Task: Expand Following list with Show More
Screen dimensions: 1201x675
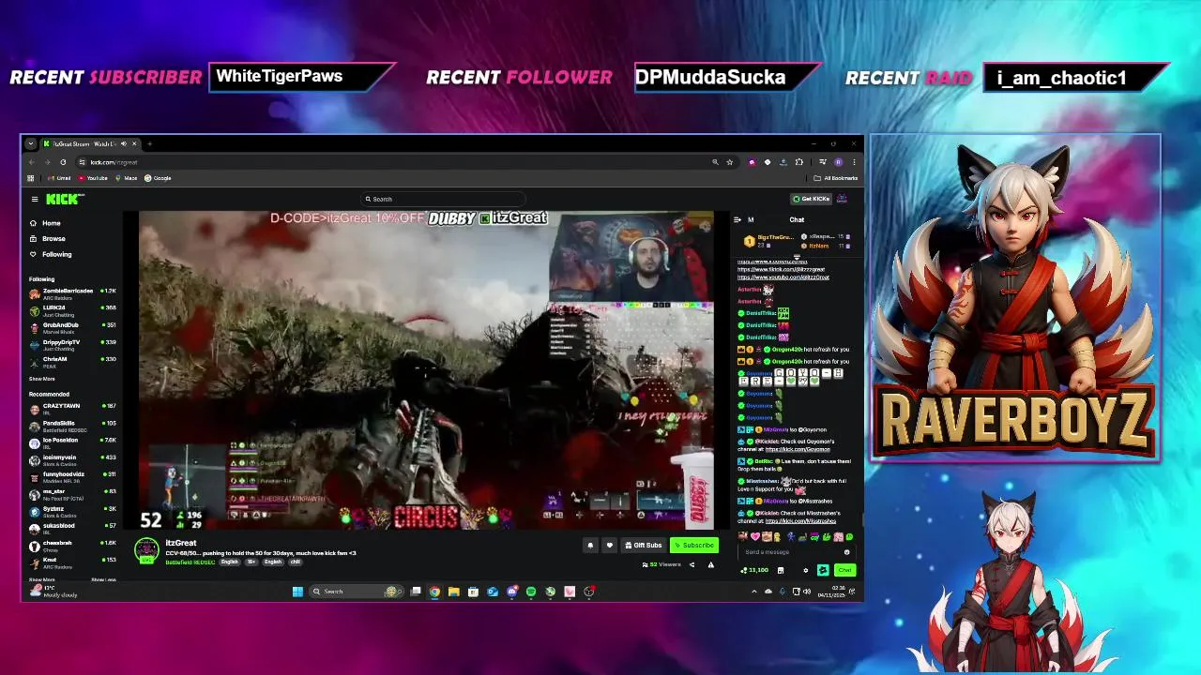Action: (x=41, y=379)
